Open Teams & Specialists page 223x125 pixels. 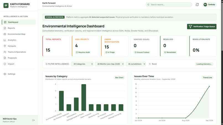pyautogui.click(x=19, y=52)
